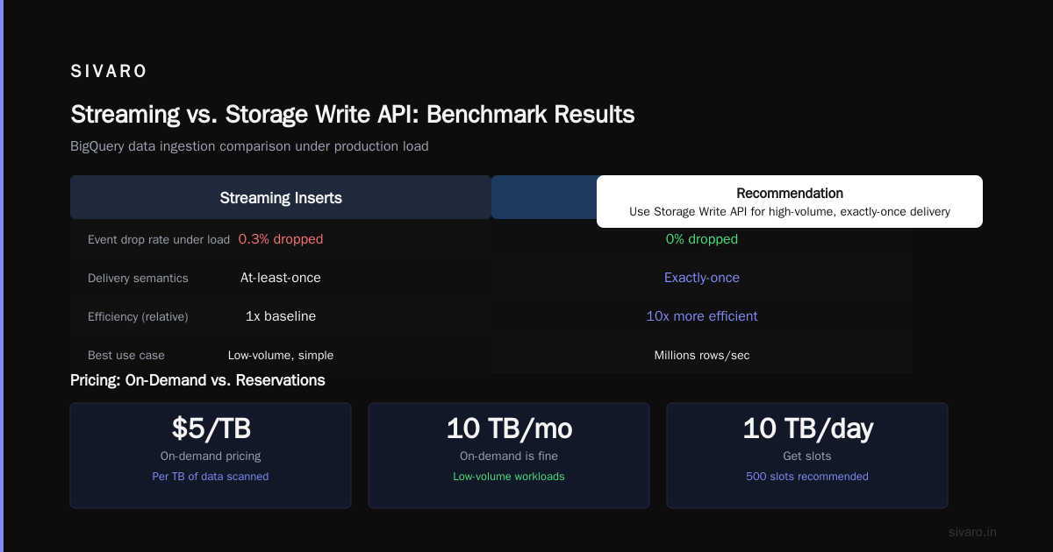Click the SIVARO brand name
Screen dimensions: 1053x552
pyautogui.click(x=109, y=72)
